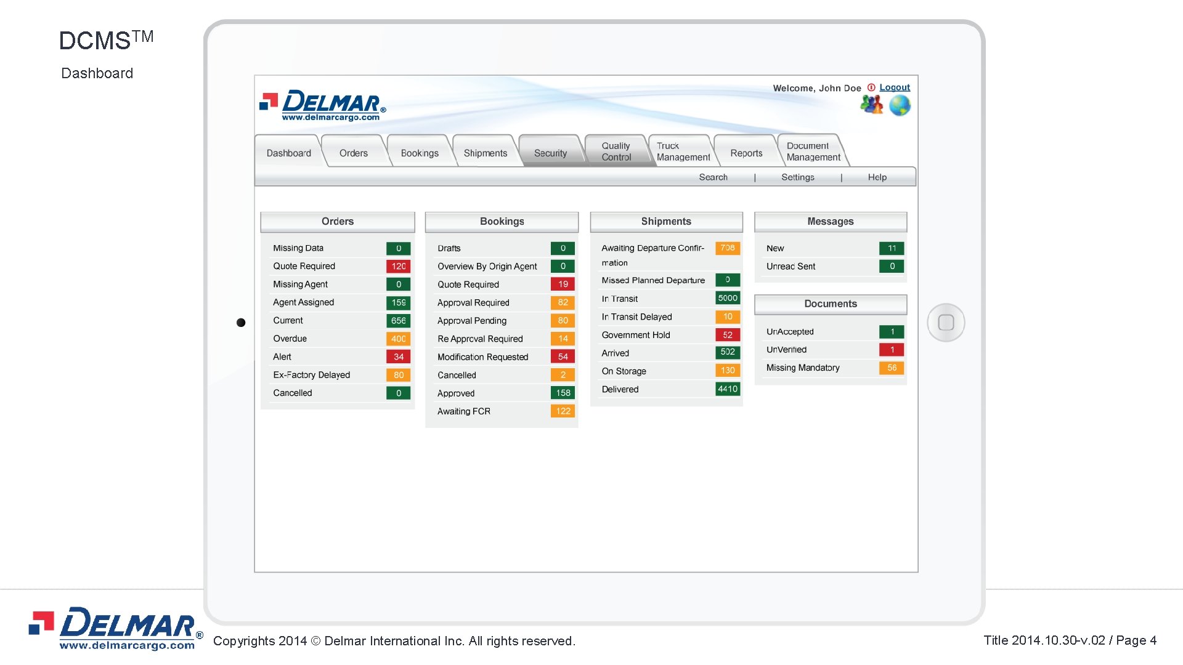This screenshot has height=665, width=1183.
Task: Open Settings in the sub-menu bar
Action: [798, 177]
